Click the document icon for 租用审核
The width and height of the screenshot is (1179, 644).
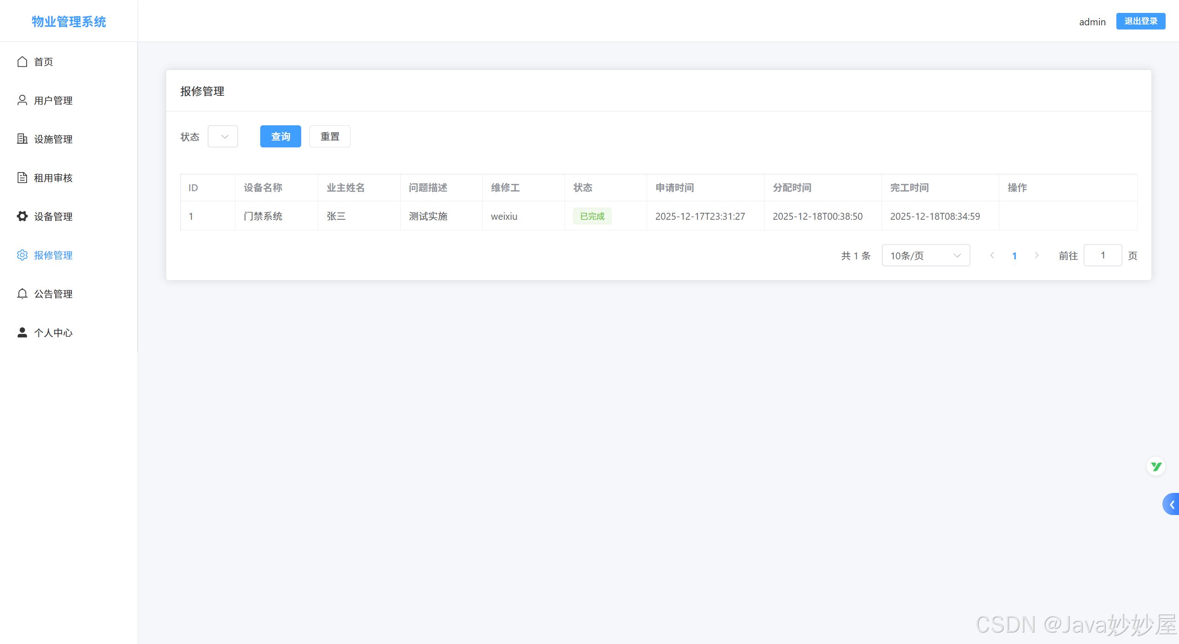coord(22,177)
